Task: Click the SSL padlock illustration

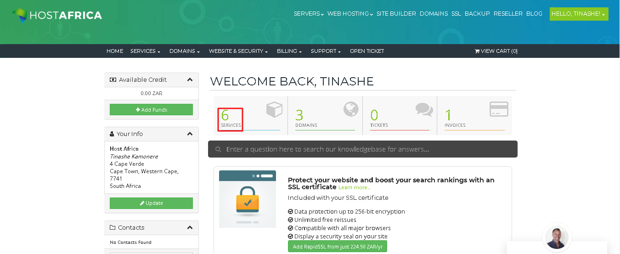Action: (248, 199)
